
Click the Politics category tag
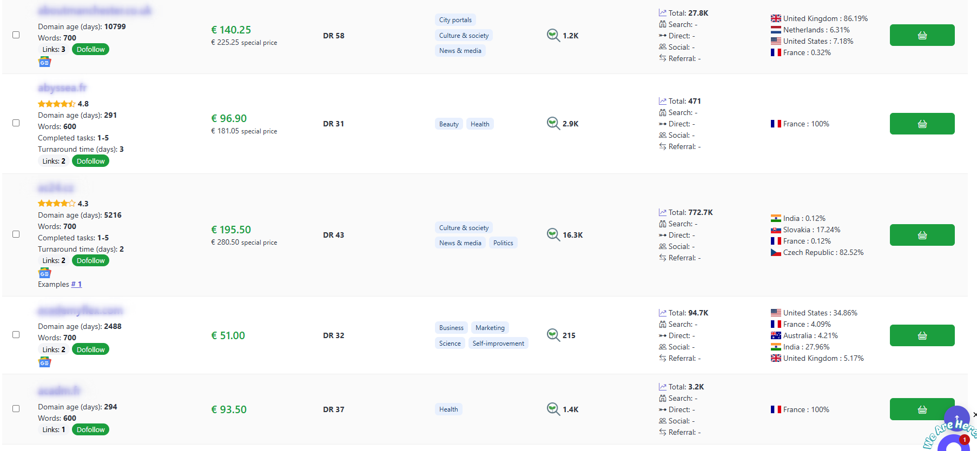(x=503, y=243)
